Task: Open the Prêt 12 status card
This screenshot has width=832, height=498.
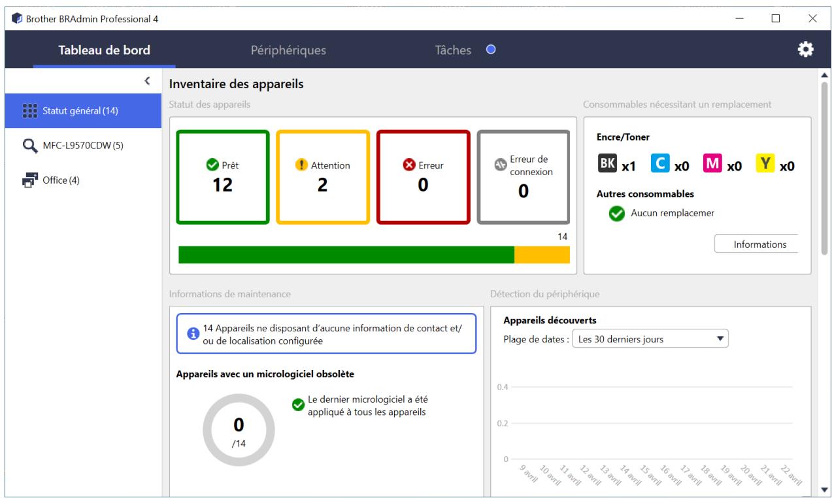Action: 223,177
